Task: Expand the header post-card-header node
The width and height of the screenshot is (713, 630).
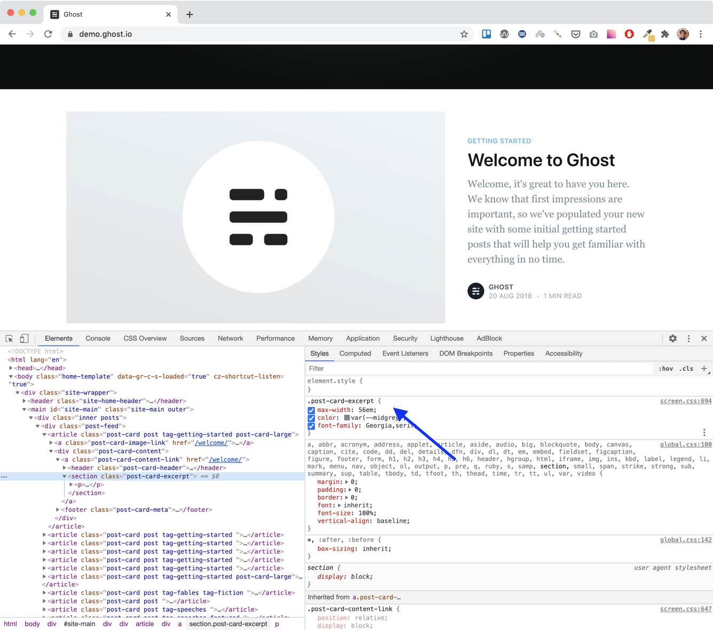Action: pos(65,468)
